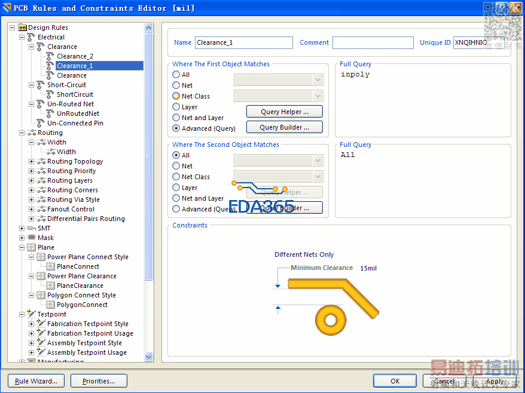Click the SMT category icon
The image size is (525, 393).
coord(32,228)
